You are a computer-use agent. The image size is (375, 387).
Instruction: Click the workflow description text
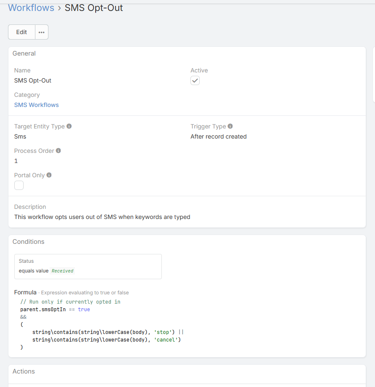pyautogui.click(x=102, y=217)
